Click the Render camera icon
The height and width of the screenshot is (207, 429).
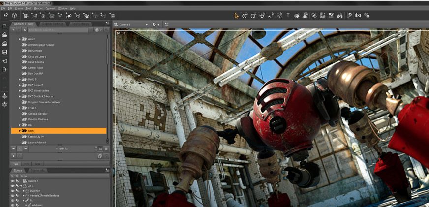tap(358, 16)
